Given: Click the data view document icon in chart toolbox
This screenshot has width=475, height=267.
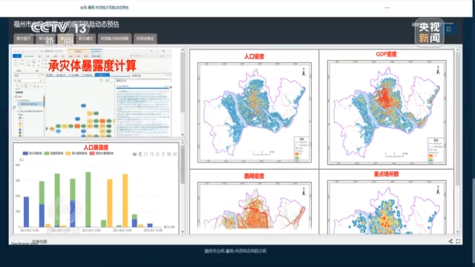Looking at the screenshot, I should (x=140, y=154).
